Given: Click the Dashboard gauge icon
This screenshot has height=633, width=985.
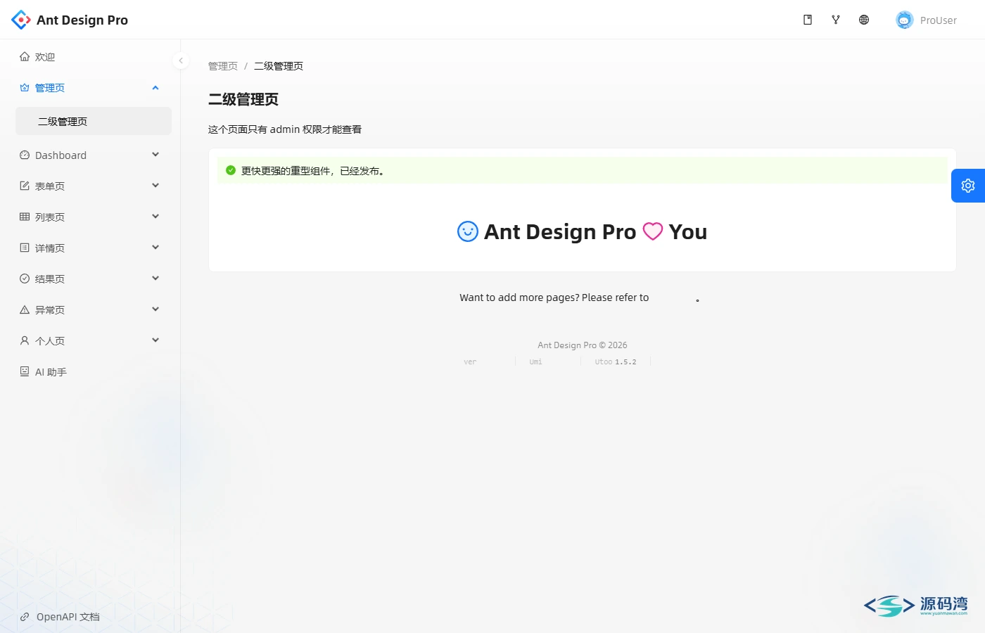Looking at the screenshot, I should (25, 155).
